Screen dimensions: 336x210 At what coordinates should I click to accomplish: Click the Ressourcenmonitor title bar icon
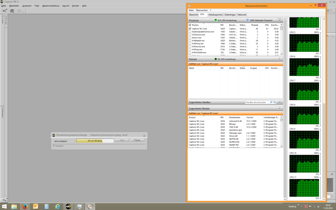189,6
